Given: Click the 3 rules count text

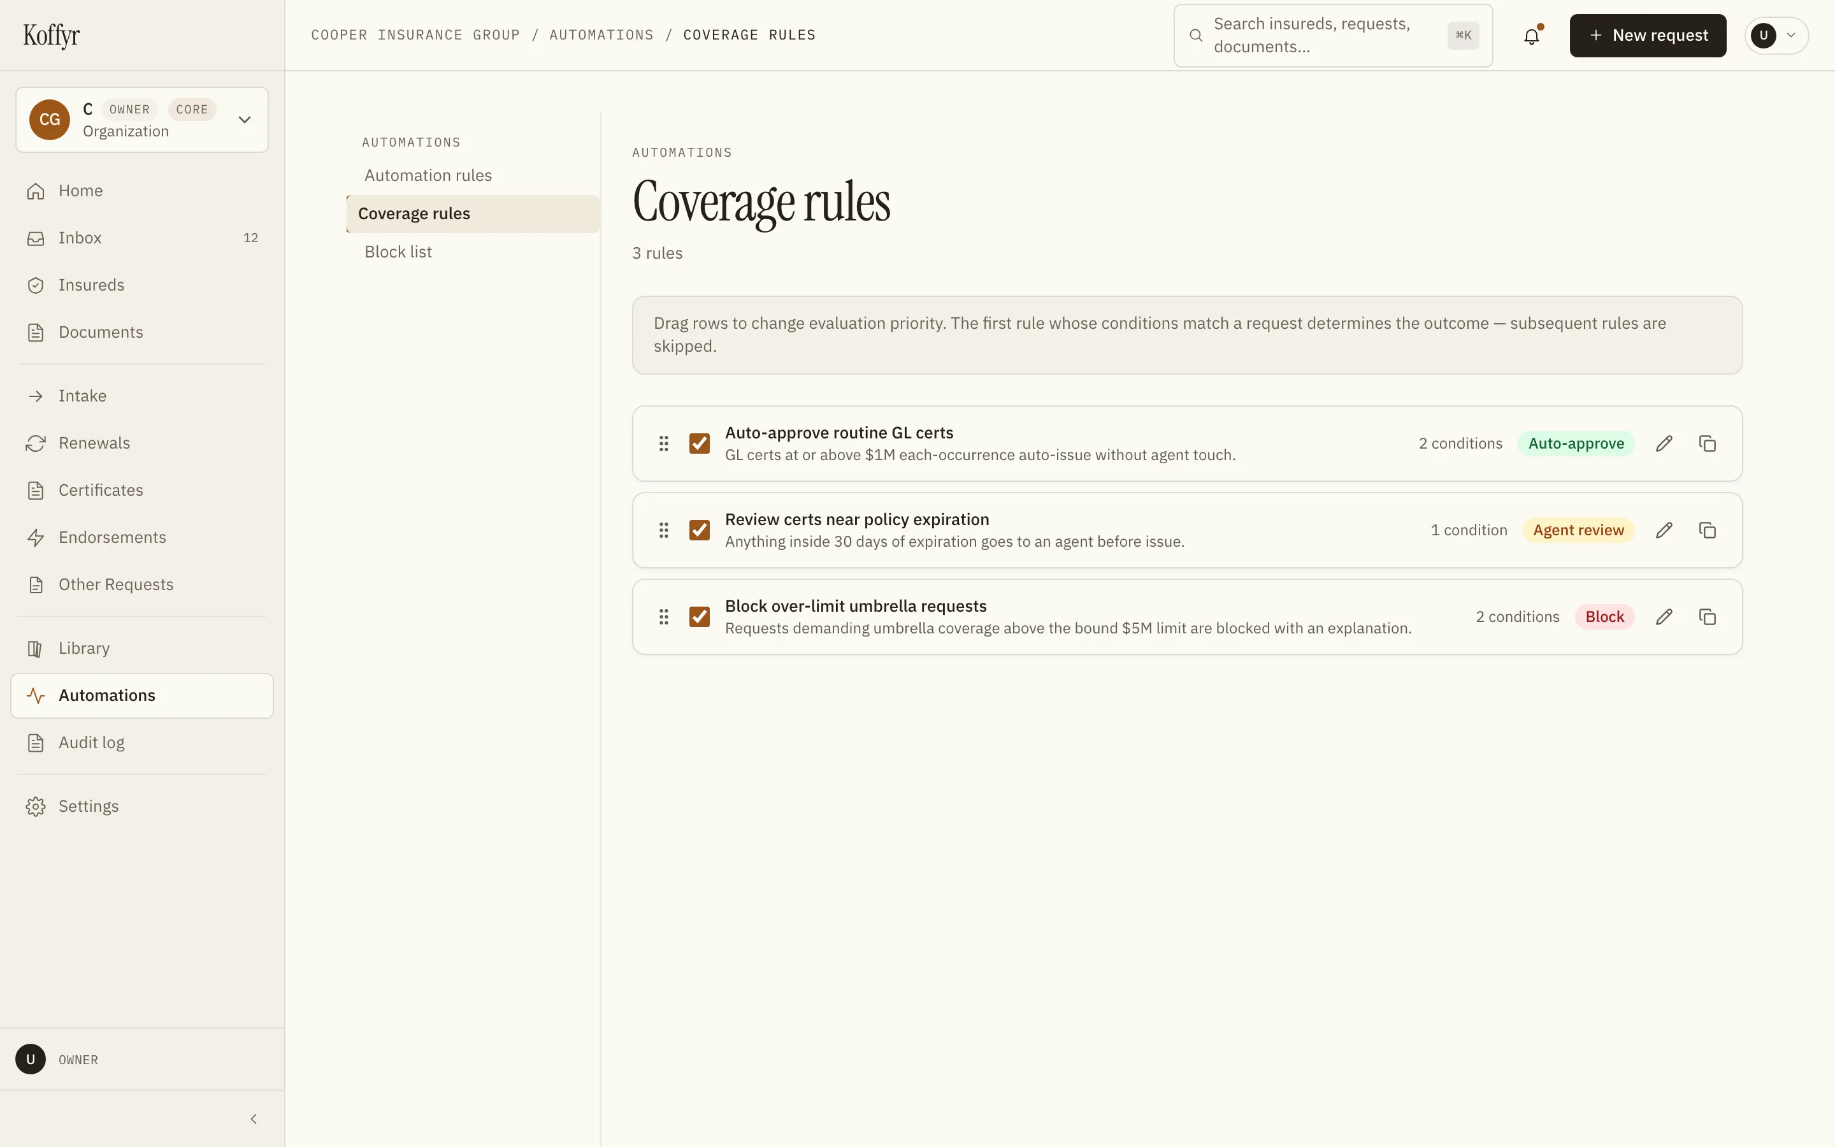Looking at the screenshot, I should coord(658,254).
